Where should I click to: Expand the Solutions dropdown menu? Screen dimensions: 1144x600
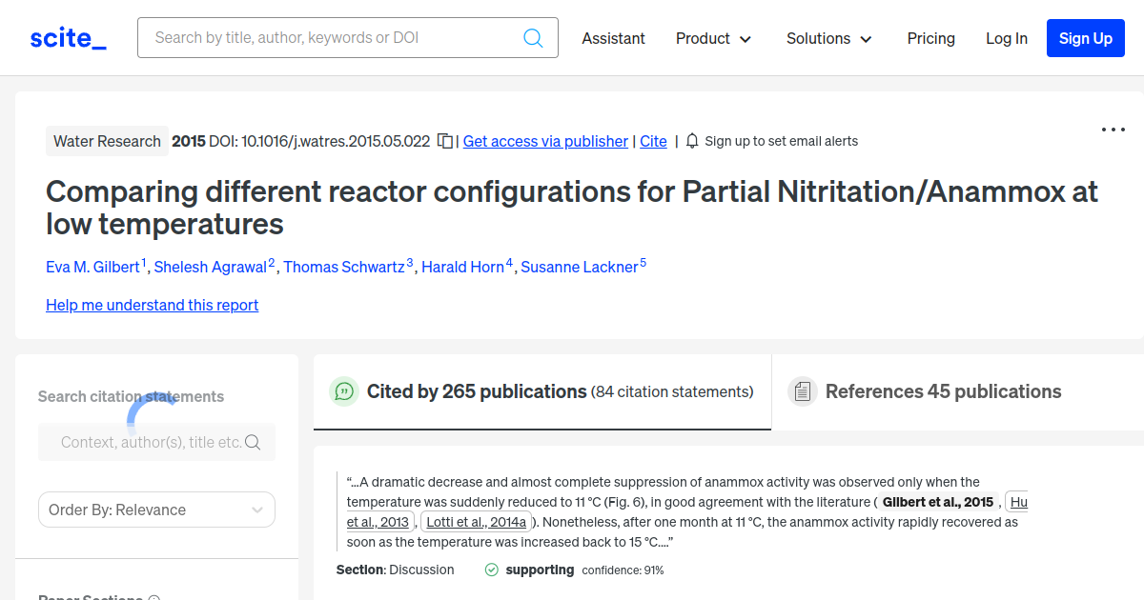tap(828, 38)
